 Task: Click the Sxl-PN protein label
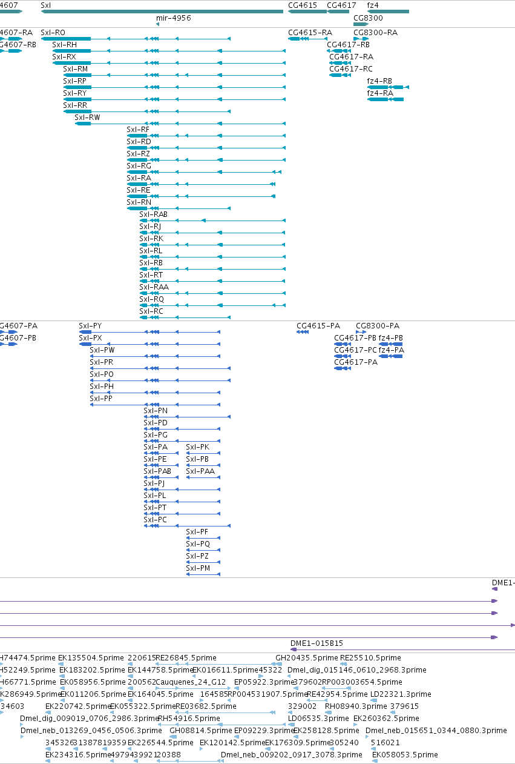point(156,411)
